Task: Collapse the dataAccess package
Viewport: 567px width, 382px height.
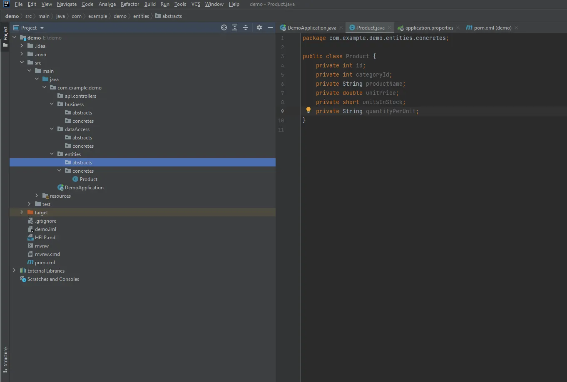Action: pyautogui.click(x=52, y=129)
